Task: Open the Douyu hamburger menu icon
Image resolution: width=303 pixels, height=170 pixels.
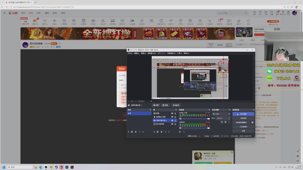Action: pos(5,13)
